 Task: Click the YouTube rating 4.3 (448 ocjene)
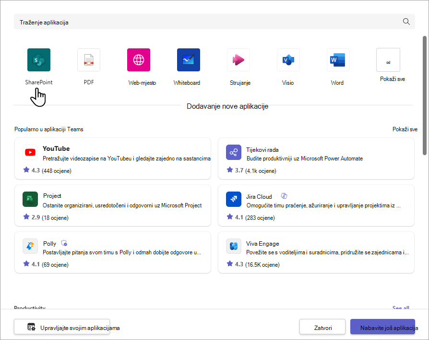pos(51,170)
